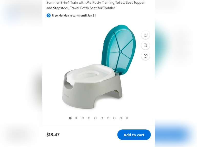Screen dimensions: 197x147
Task: Open the Summer 3-in-1 potty product title
Action: [95, 5]
